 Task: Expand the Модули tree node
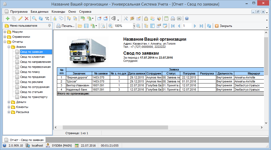click(x=5, y=32)
